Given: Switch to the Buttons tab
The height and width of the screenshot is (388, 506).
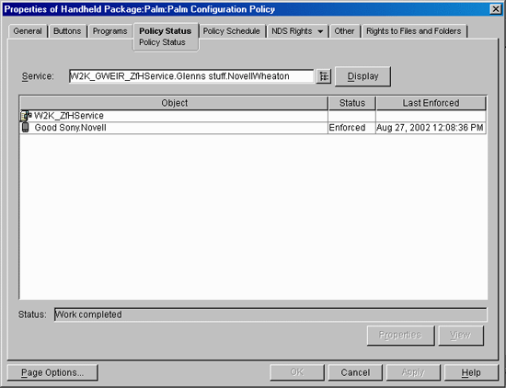Looking at the screenshot, I should (x=67, y=31).
